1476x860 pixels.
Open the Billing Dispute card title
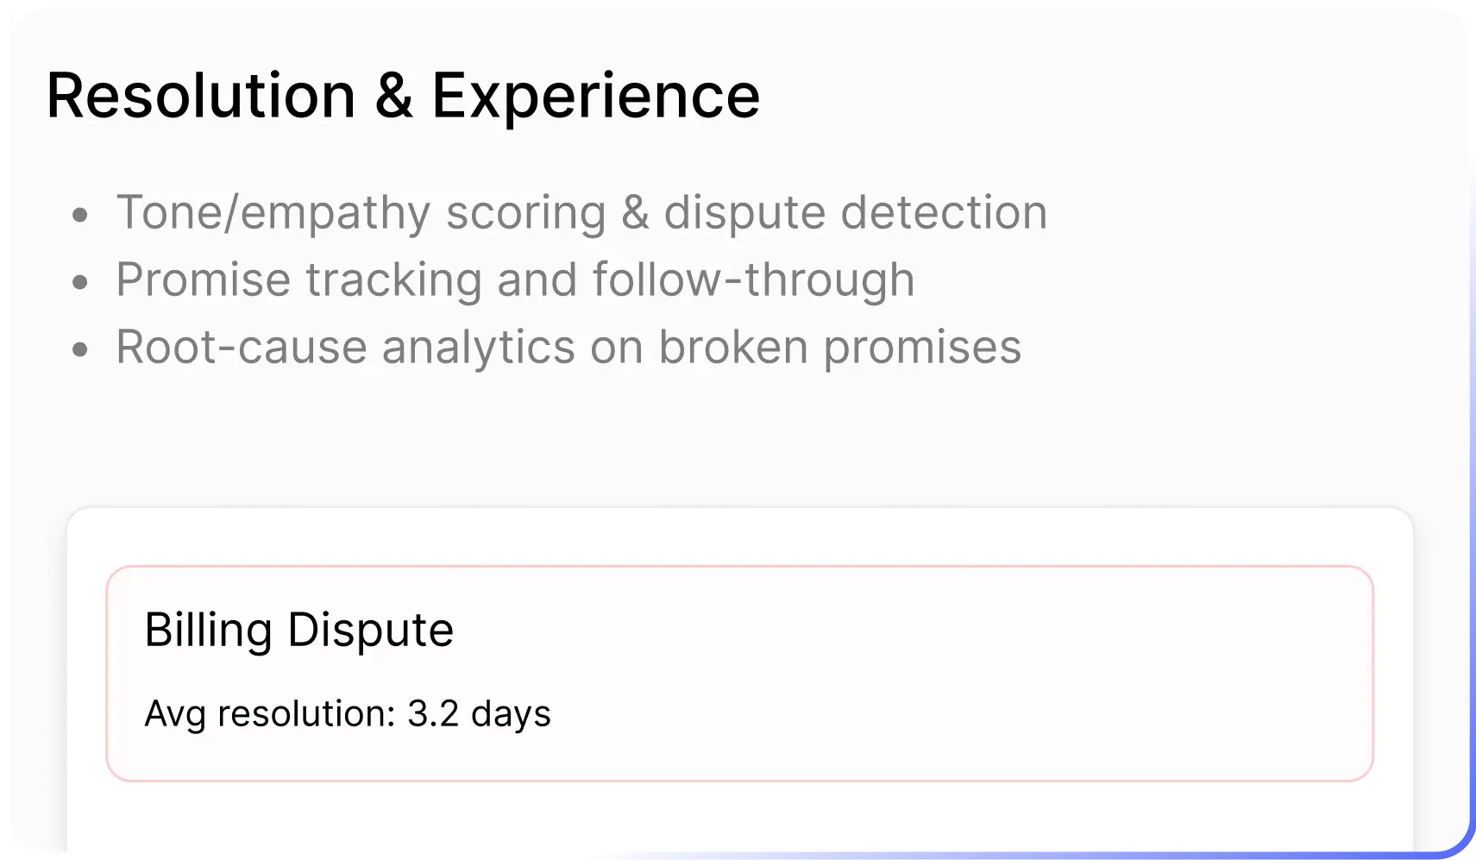click(298, 630)
